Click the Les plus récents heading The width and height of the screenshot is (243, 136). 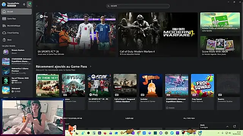click(x=8, y=46)
